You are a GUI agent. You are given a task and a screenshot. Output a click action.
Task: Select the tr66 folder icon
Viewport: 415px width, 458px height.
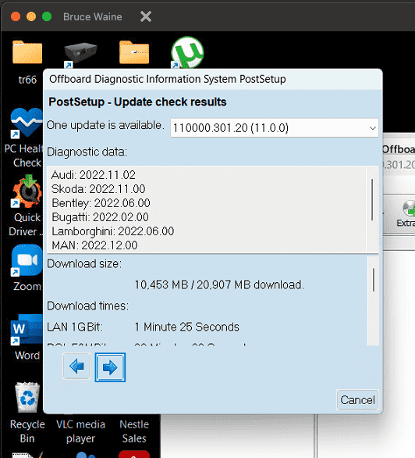click(27, 53)
